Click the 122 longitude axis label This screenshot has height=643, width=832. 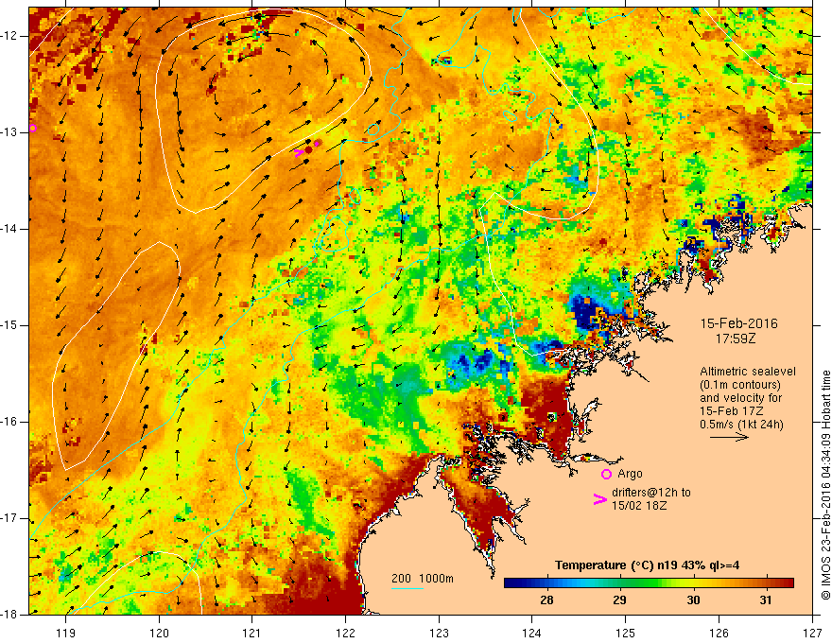(x=346, y=633)
